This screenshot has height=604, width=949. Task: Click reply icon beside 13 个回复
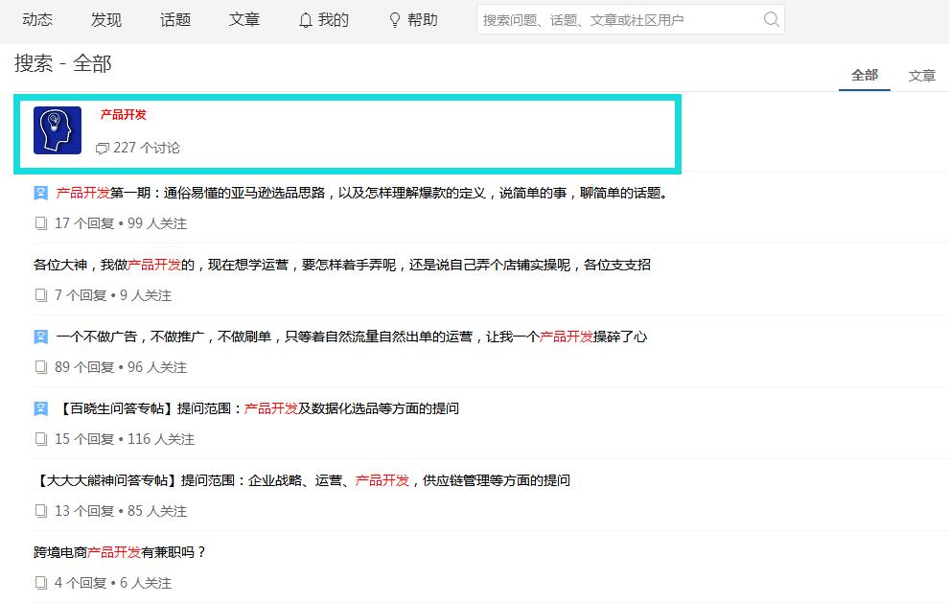coord(41,511)
